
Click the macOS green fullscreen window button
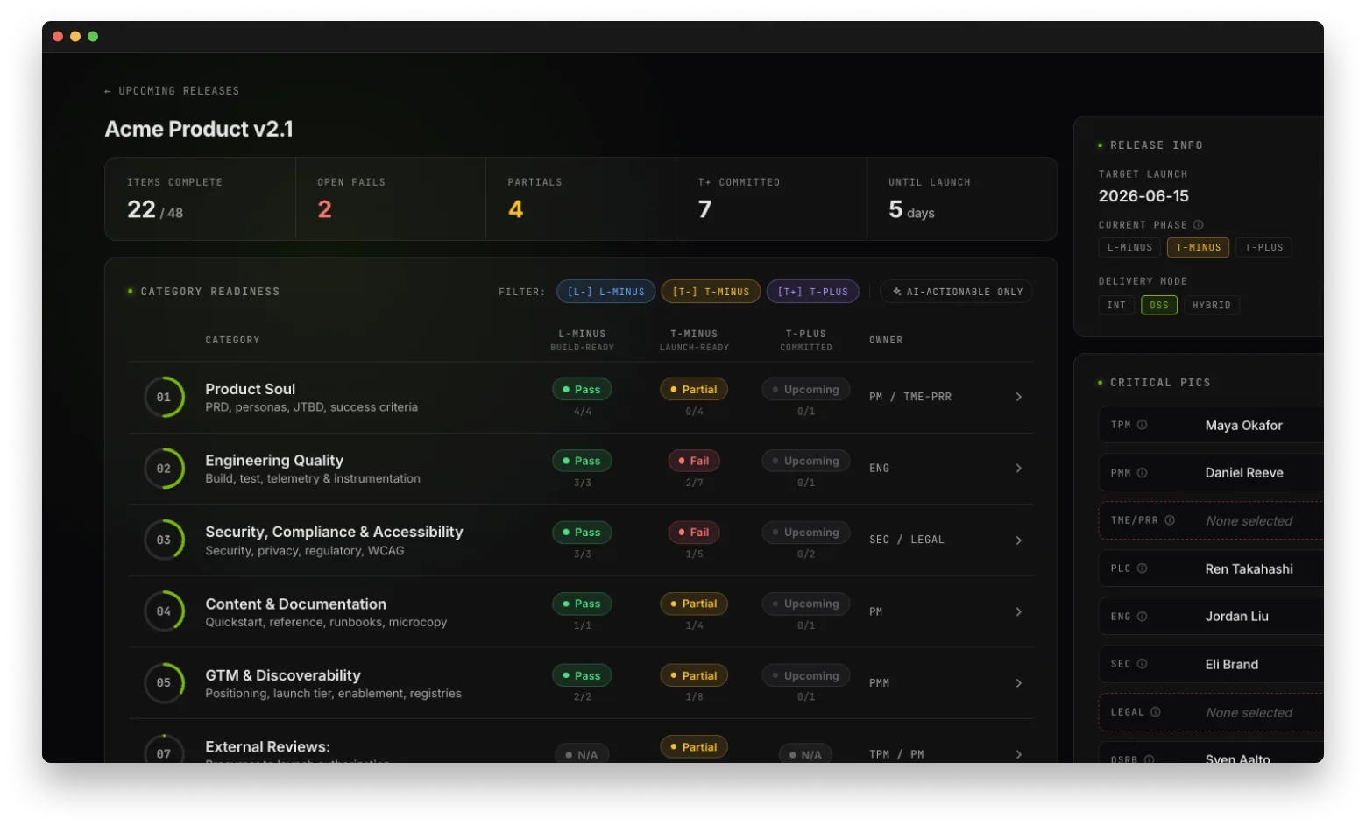click(x=93, y=37)
